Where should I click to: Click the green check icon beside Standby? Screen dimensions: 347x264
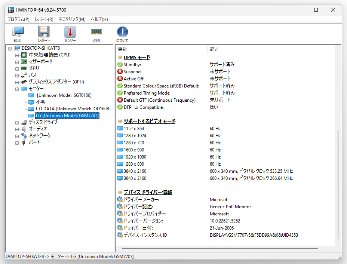tap(120, 65)
